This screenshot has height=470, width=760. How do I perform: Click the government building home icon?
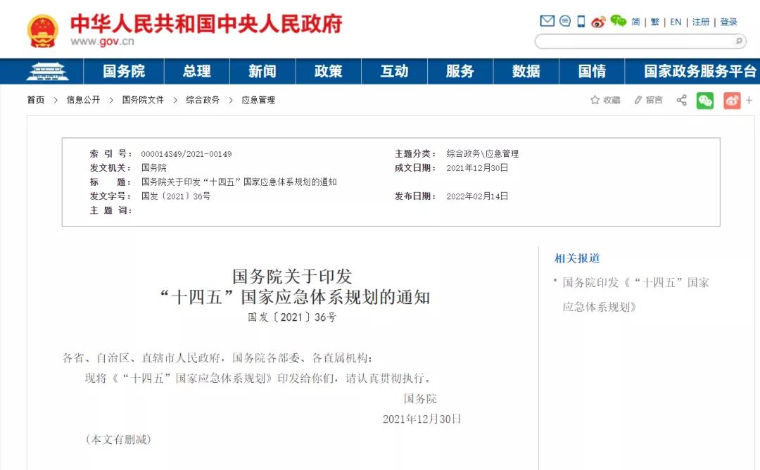pyautogui.click(x=47, y=71)
